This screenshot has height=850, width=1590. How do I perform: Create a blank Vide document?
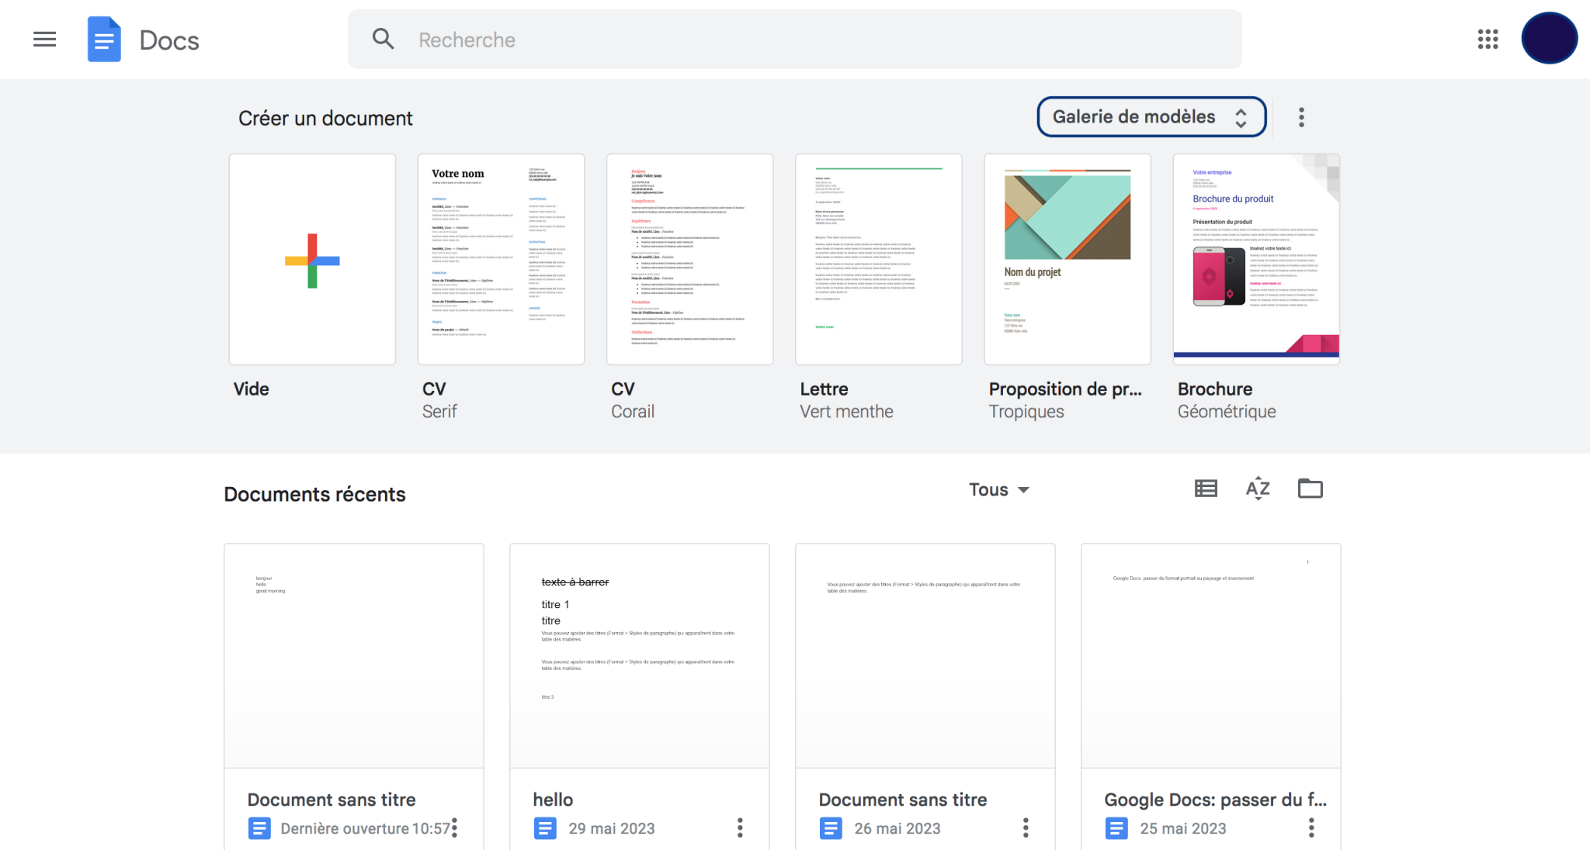coord(312,260)
